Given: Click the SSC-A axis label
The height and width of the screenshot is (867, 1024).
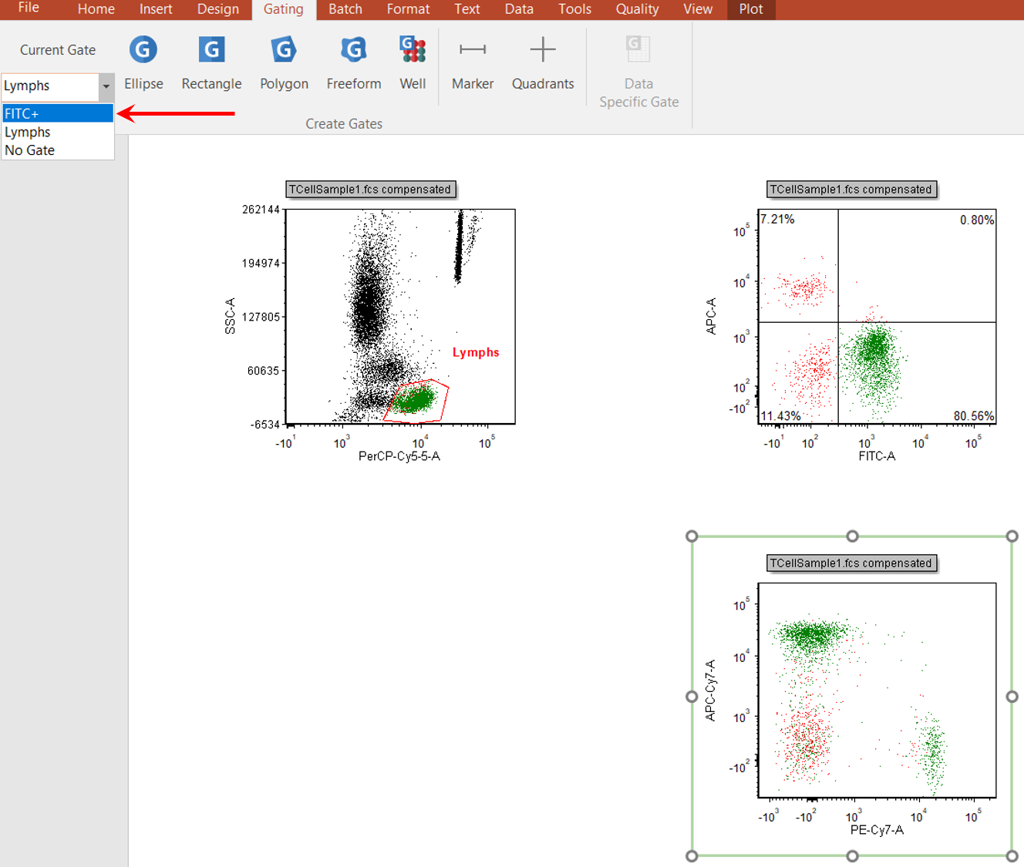Looking at the screenshot, I should [230, 316].
